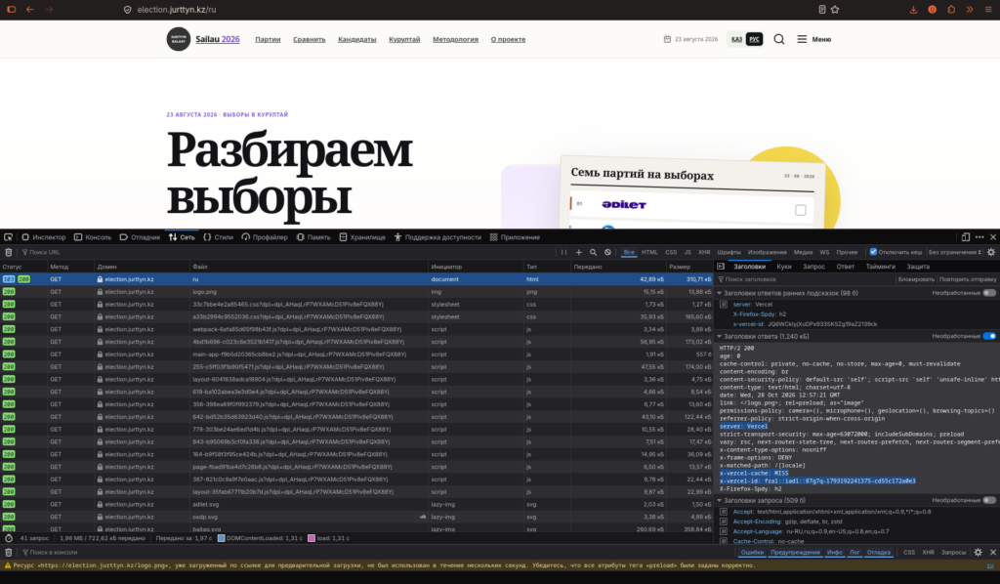
Task: Click the Jurttyn Balasy round logo
Action: [x=179, y=39]
